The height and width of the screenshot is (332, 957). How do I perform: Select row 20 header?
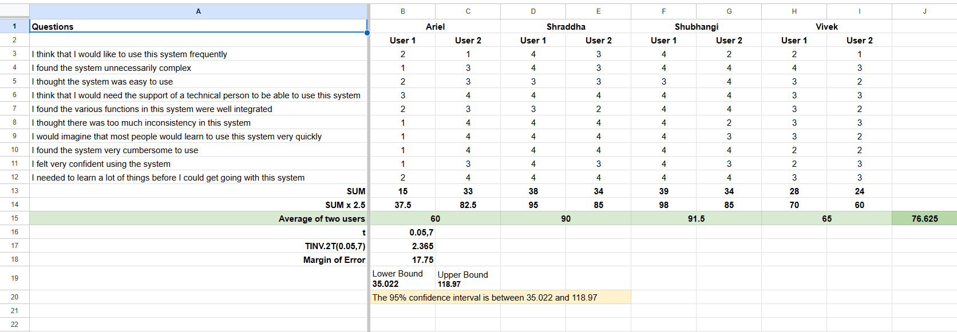click(14, 297)
